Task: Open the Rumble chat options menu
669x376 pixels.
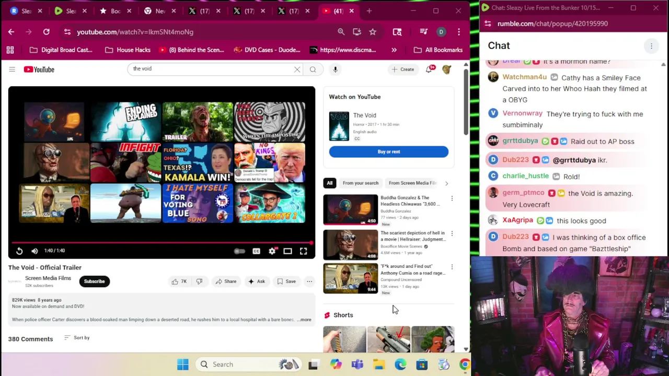Action: tap(651, 46)
